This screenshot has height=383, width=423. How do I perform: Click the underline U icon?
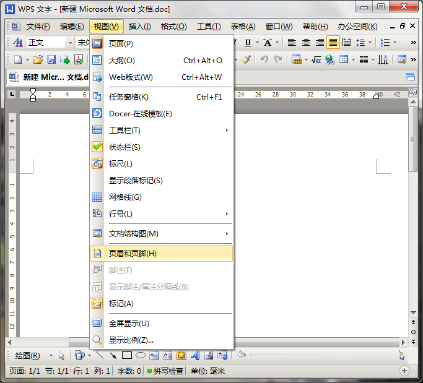[248, 43]
